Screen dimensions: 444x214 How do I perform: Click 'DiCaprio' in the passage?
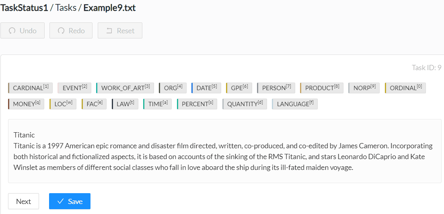[382, 157]
